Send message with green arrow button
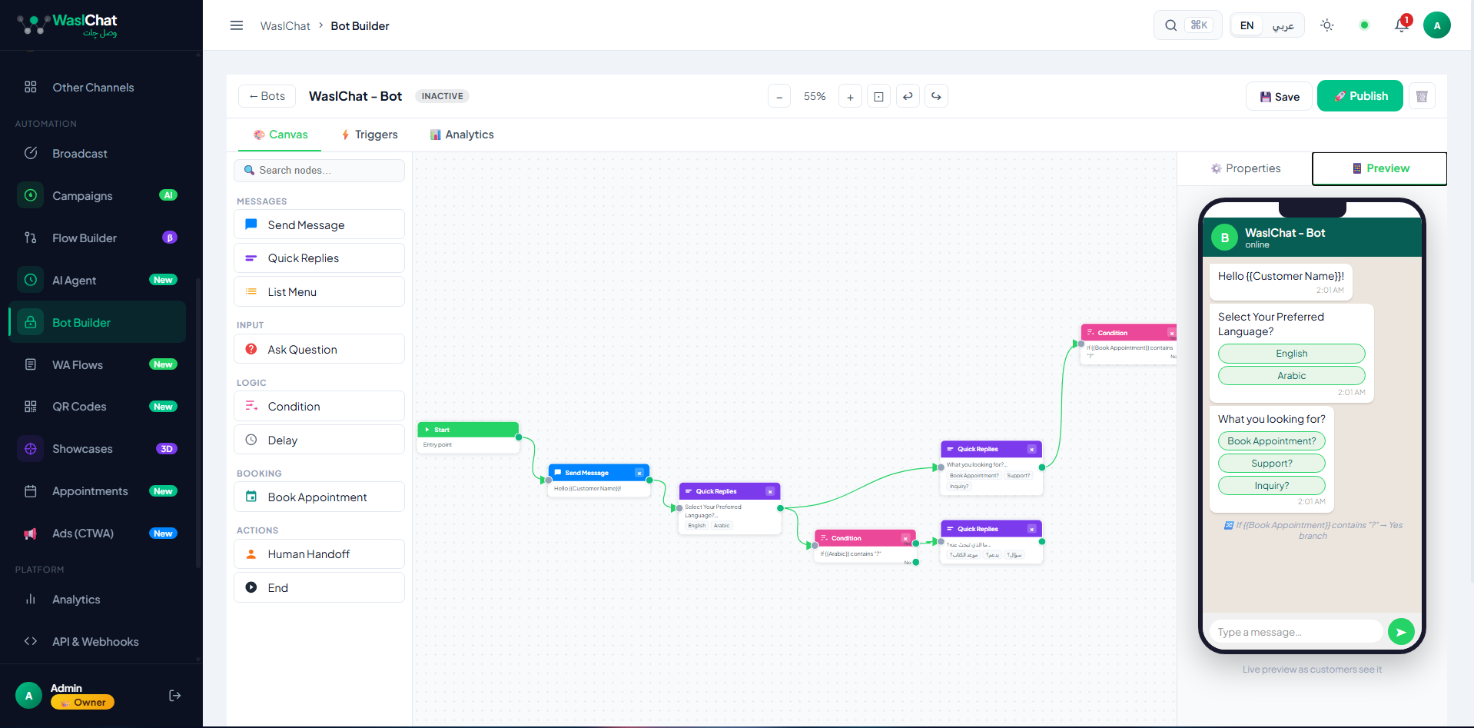Image resolution: width=1474 pixels, height=728 pixels. 1401,632
